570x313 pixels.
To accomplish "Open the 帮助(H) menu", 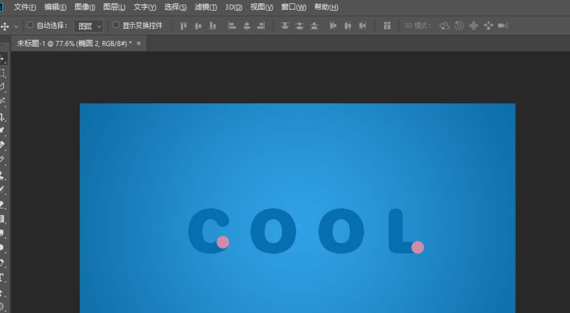I will (326, 7).
